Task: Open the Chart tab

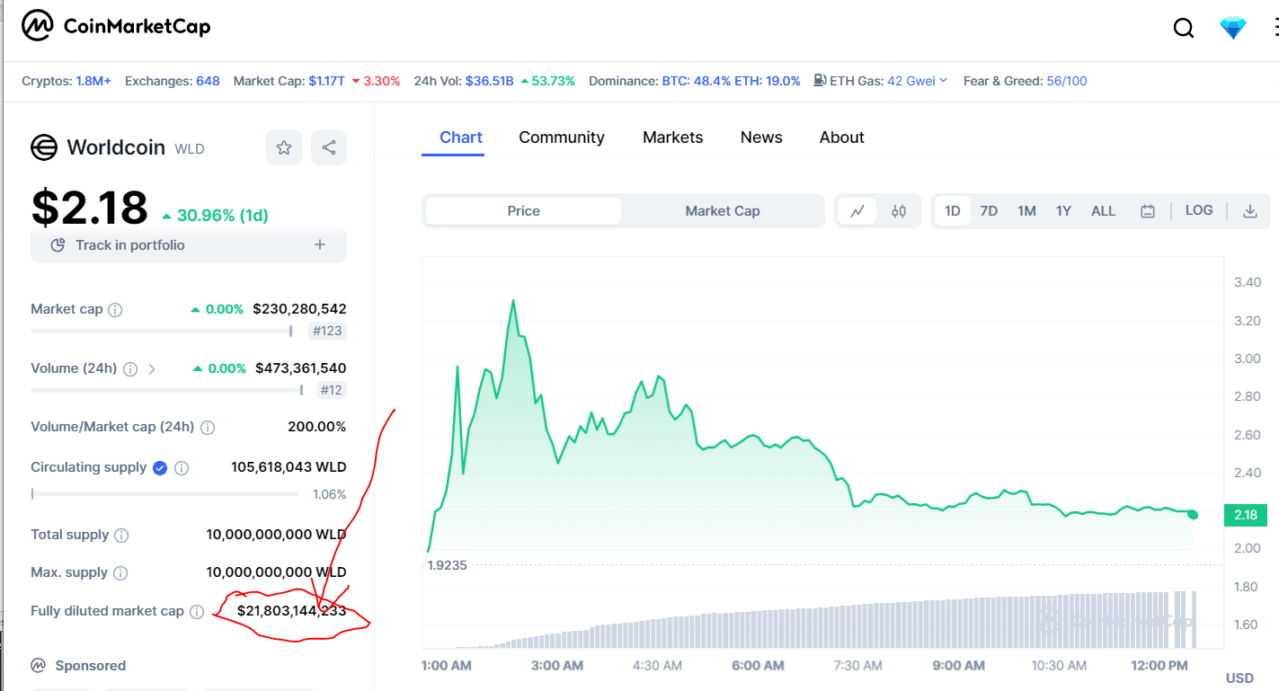Action: [461, 137]
